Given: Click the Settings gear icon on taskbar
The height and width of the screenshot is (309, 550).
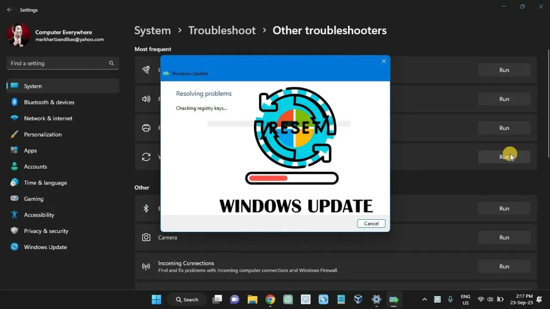Looking at the screenshot, I should coord(376,299).
